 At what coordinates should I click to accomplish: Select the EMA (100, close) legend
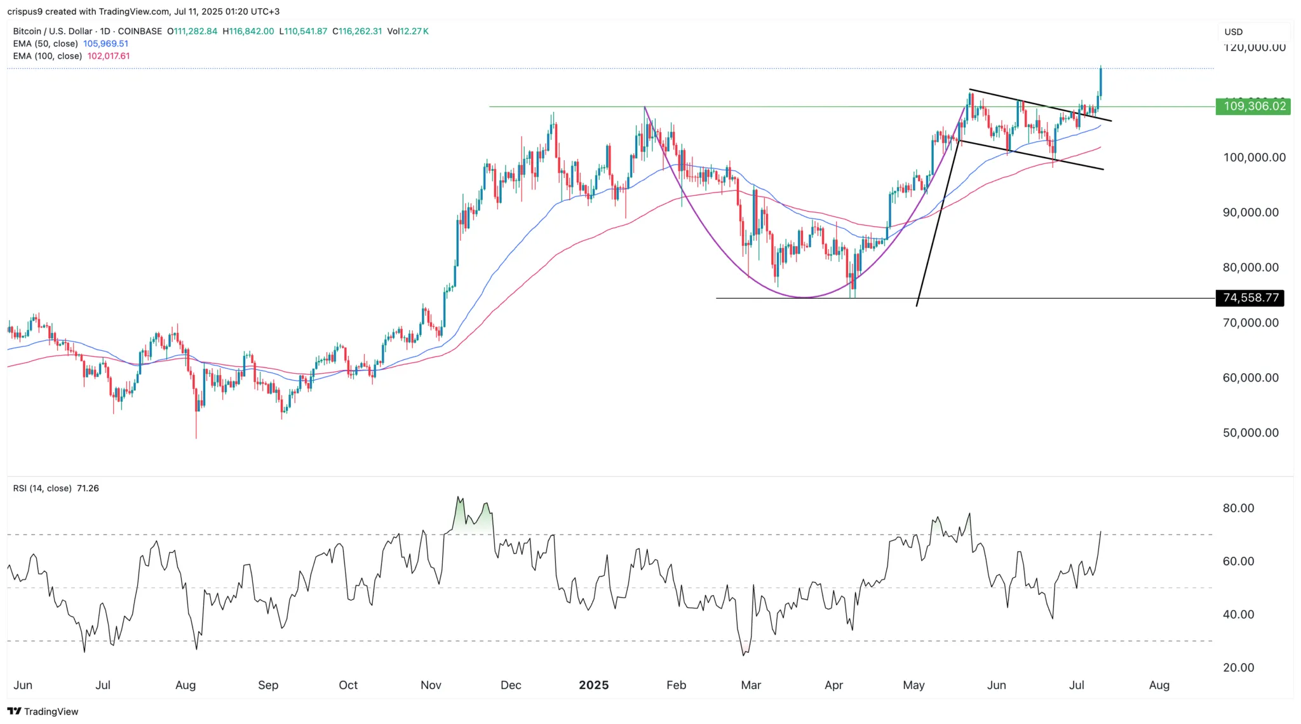[47, 56]
